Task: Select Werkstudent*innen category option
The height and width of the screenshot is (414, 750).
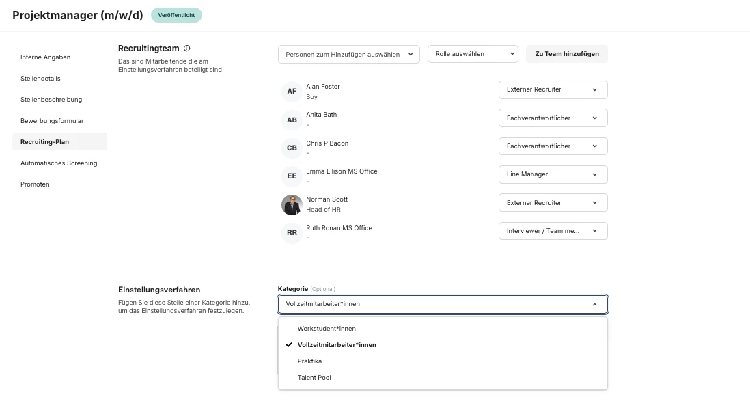Action: coord(327,329)
